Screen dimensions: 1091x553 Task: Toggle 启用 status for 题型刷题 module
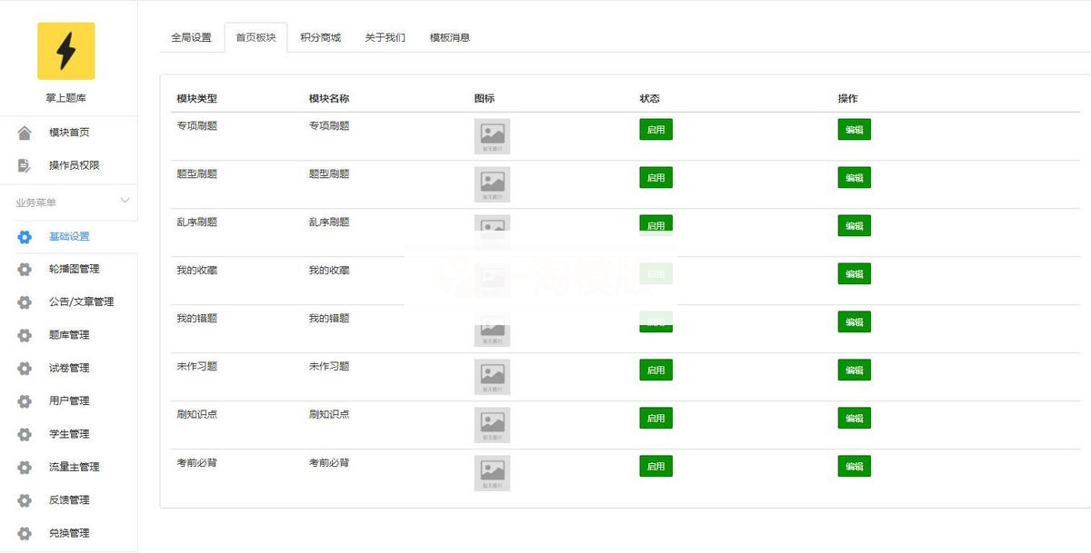tap(656, 177)
